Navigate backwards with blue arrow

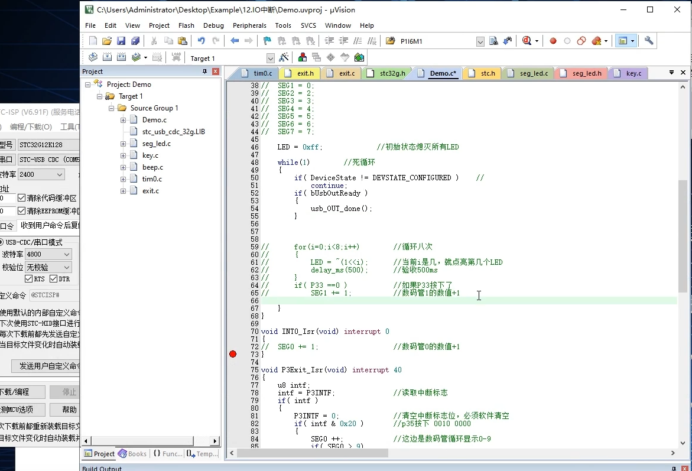235,41
